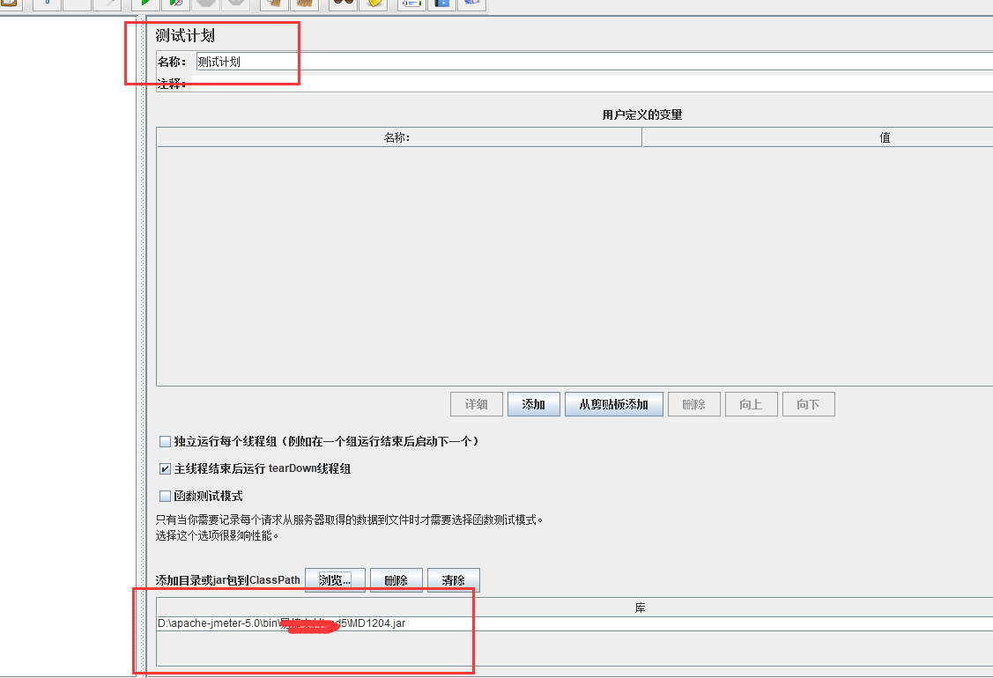This screenshot has width=993, height=678.
Task: Click the binoculars Search icon
Action: pos(343,4)
